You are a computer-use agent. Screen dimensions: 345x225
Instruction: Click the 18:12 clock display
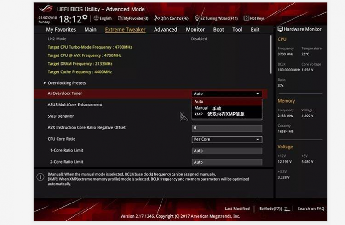pyautogui.click(x=70, y=19)
